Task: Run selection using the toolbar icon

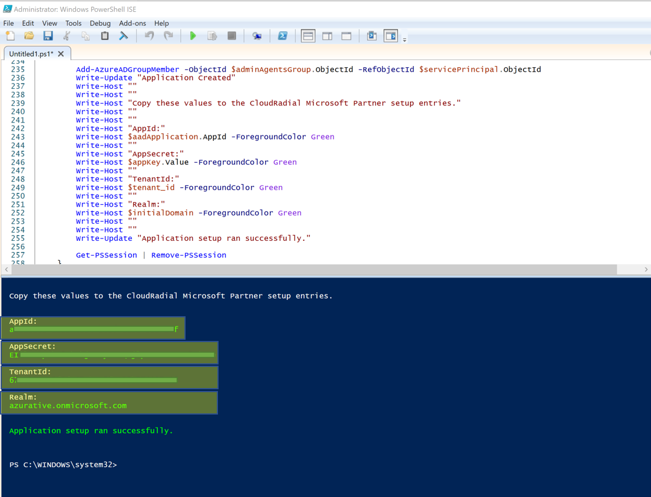Action: tap(212, 36)
